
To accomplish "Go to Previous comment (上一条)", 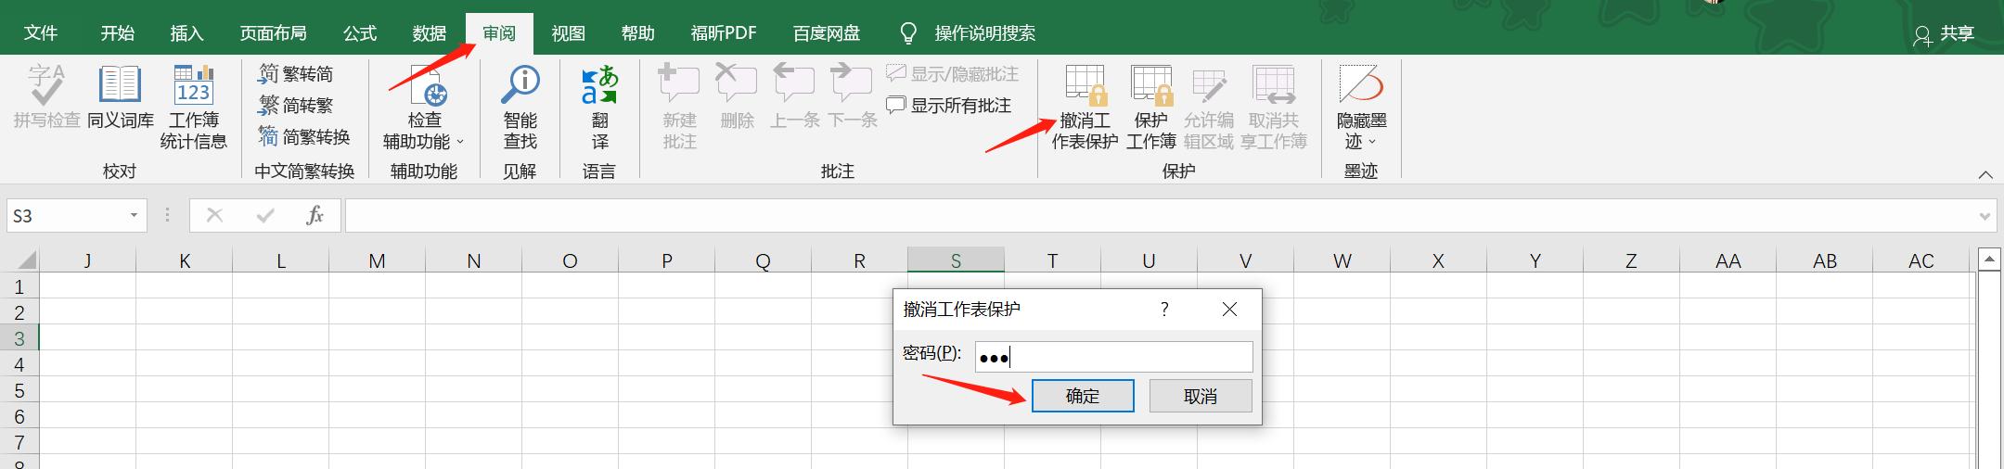I will [794, 96].
